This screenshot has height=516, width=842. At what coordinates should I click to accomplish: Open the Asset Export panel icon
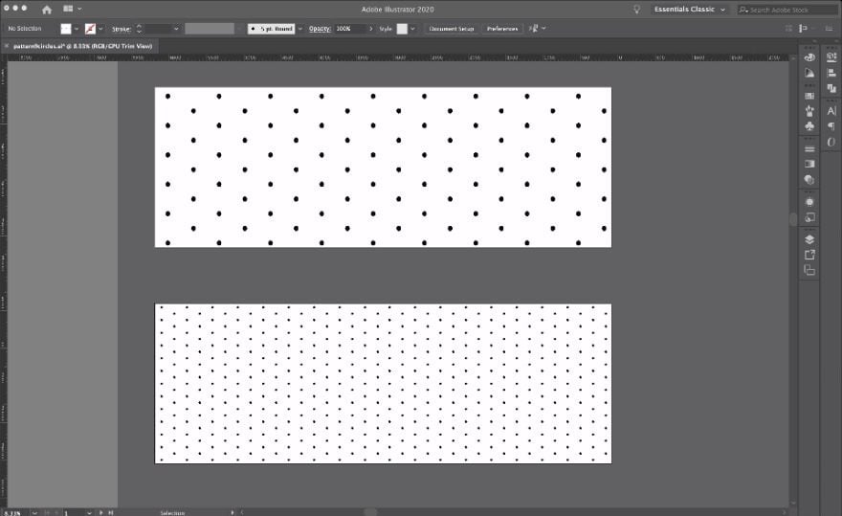point(809,255)
